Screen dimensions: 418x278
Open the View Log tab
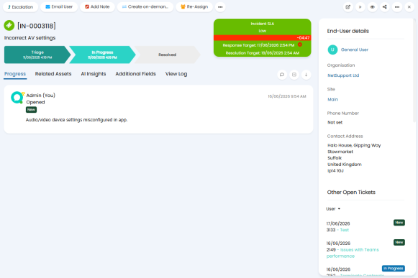click(x=176, y=74)
